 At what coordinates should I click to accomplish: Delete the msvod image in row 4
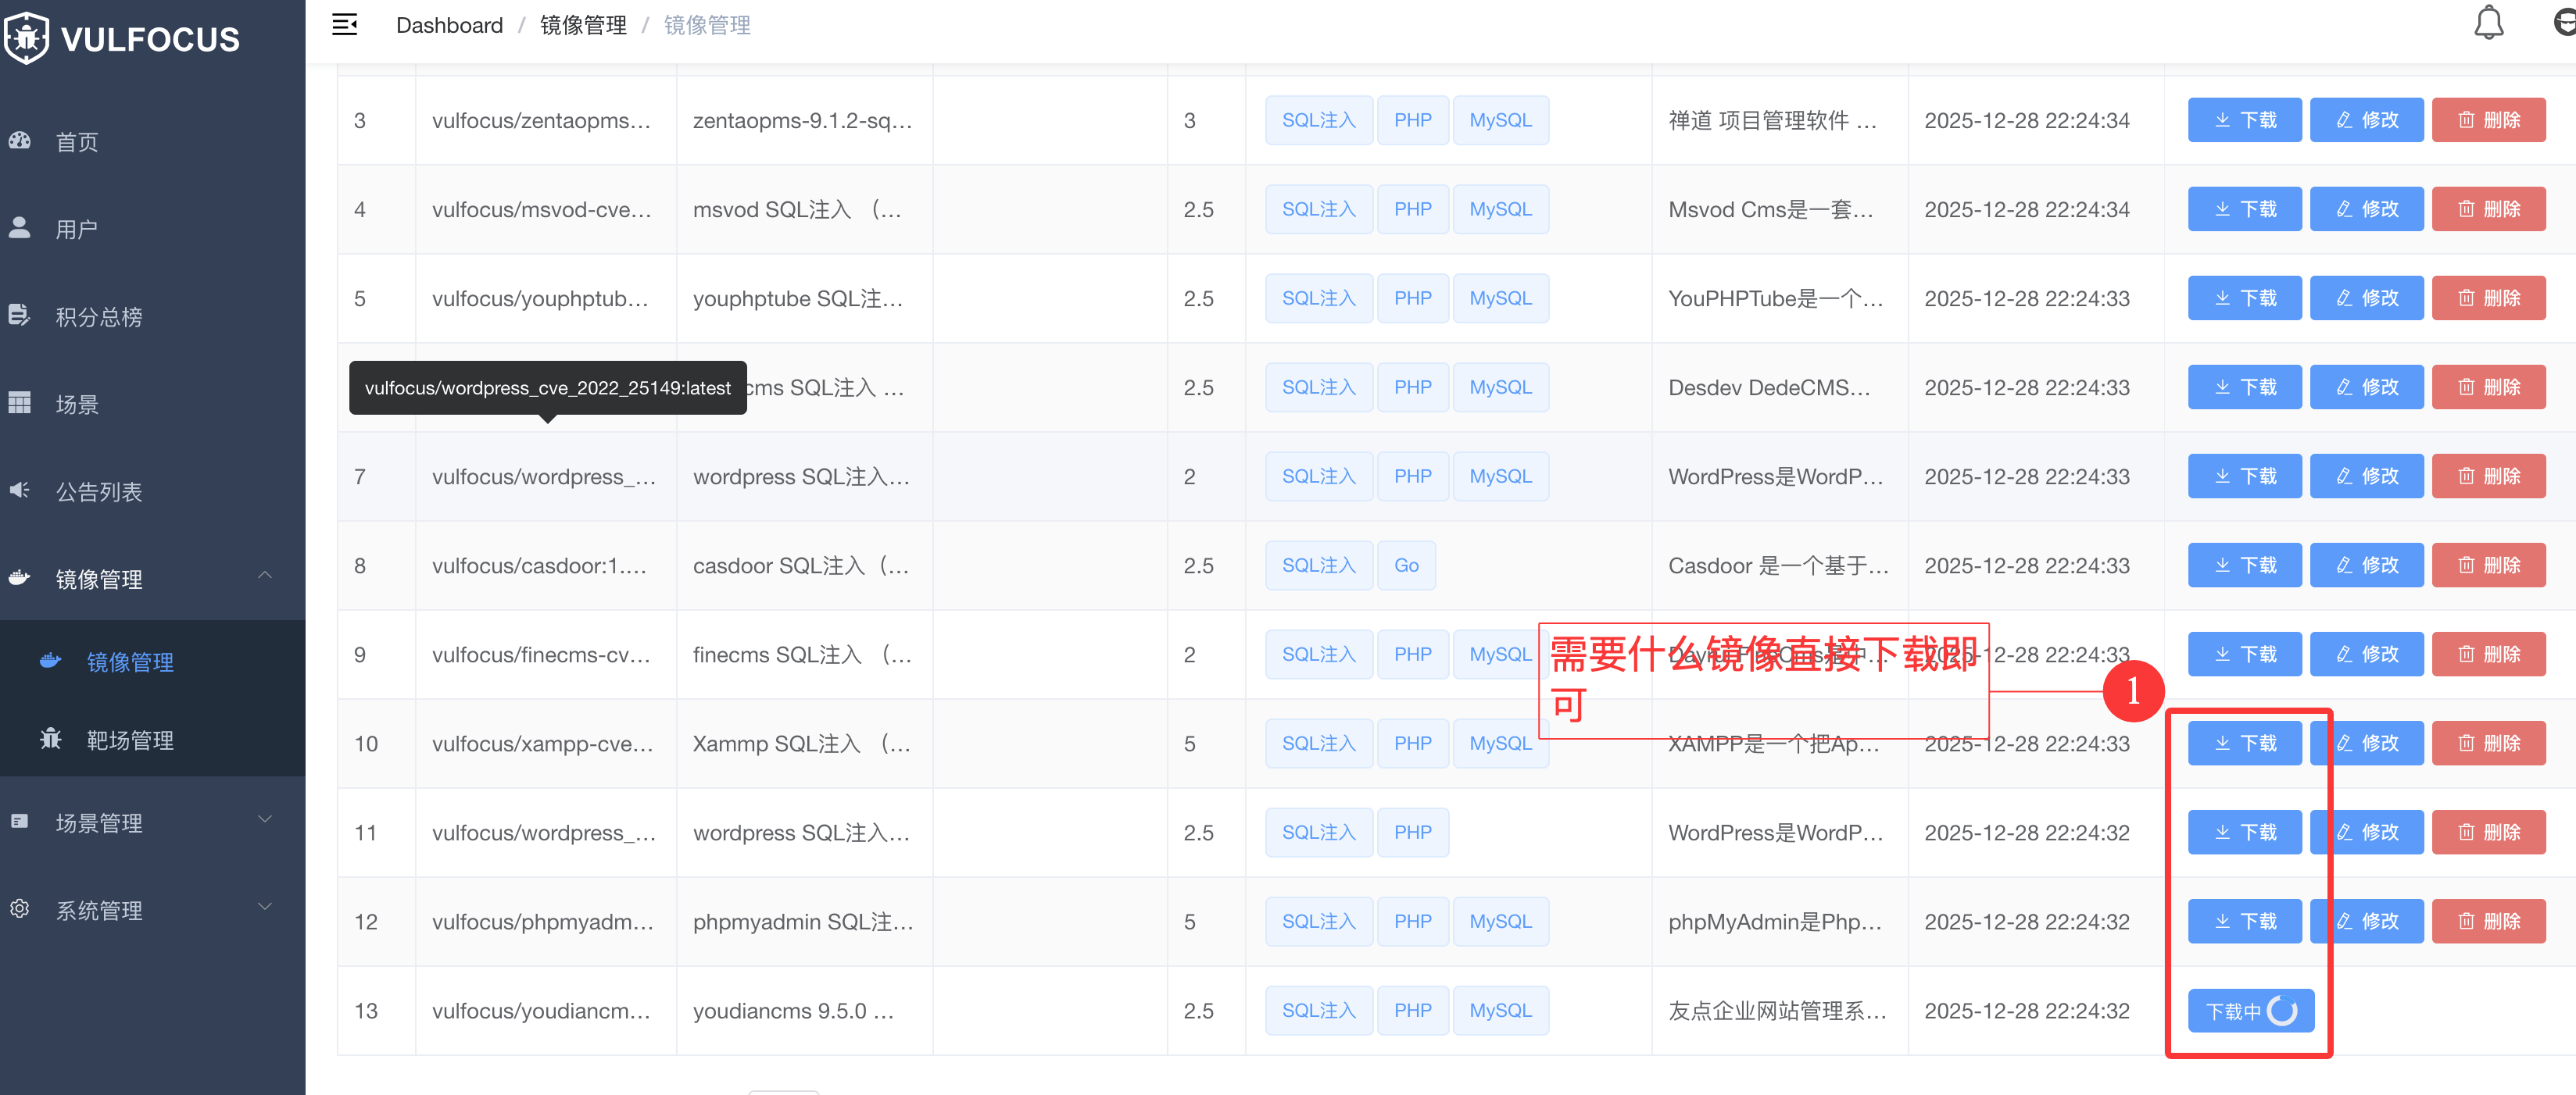[x=2488, y=209]
